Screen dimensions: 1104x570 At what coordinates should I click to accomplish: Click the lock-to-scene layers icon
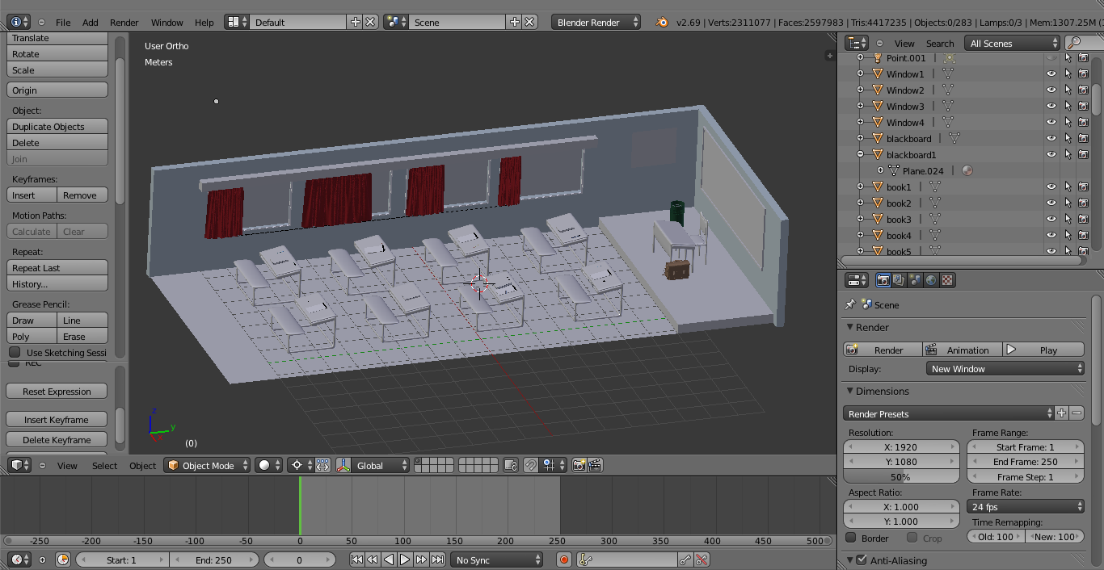510,465
